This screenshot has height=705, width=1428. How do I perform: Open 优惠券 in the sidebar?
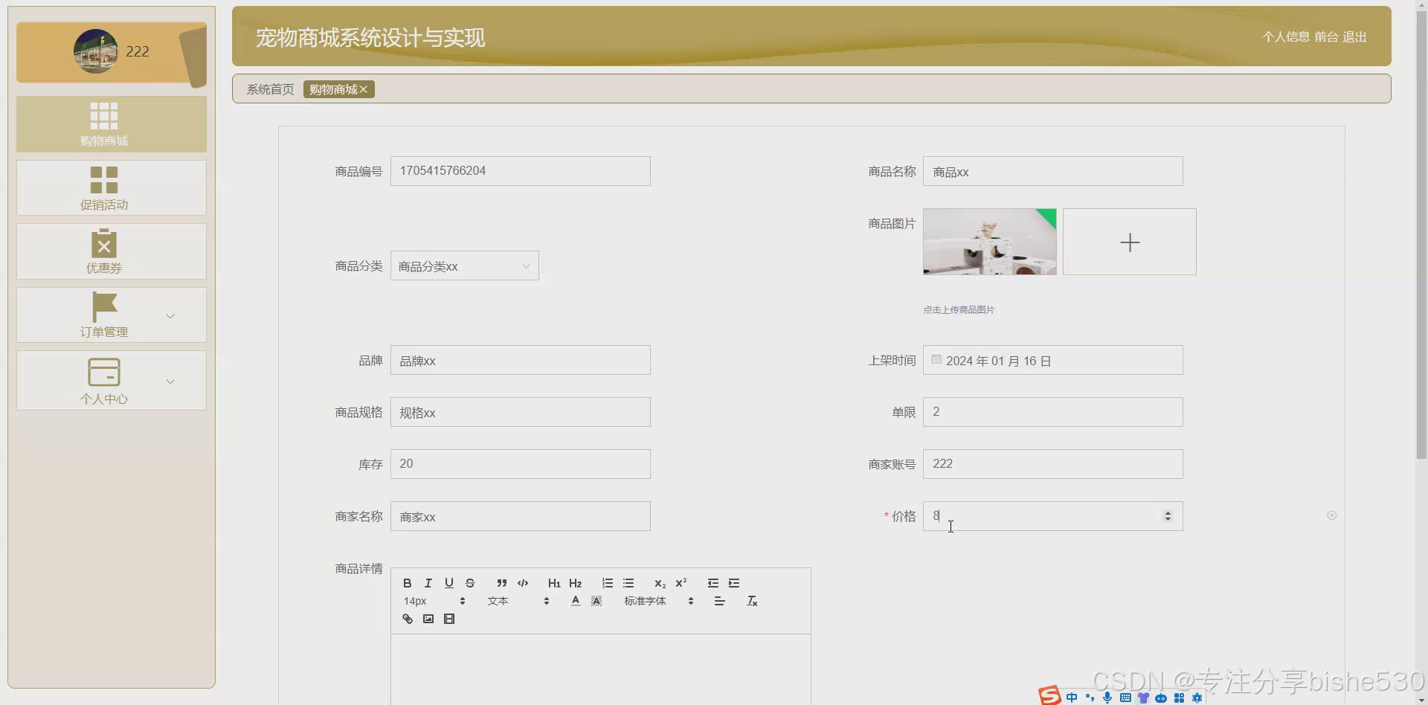click(x=112, y=251)
